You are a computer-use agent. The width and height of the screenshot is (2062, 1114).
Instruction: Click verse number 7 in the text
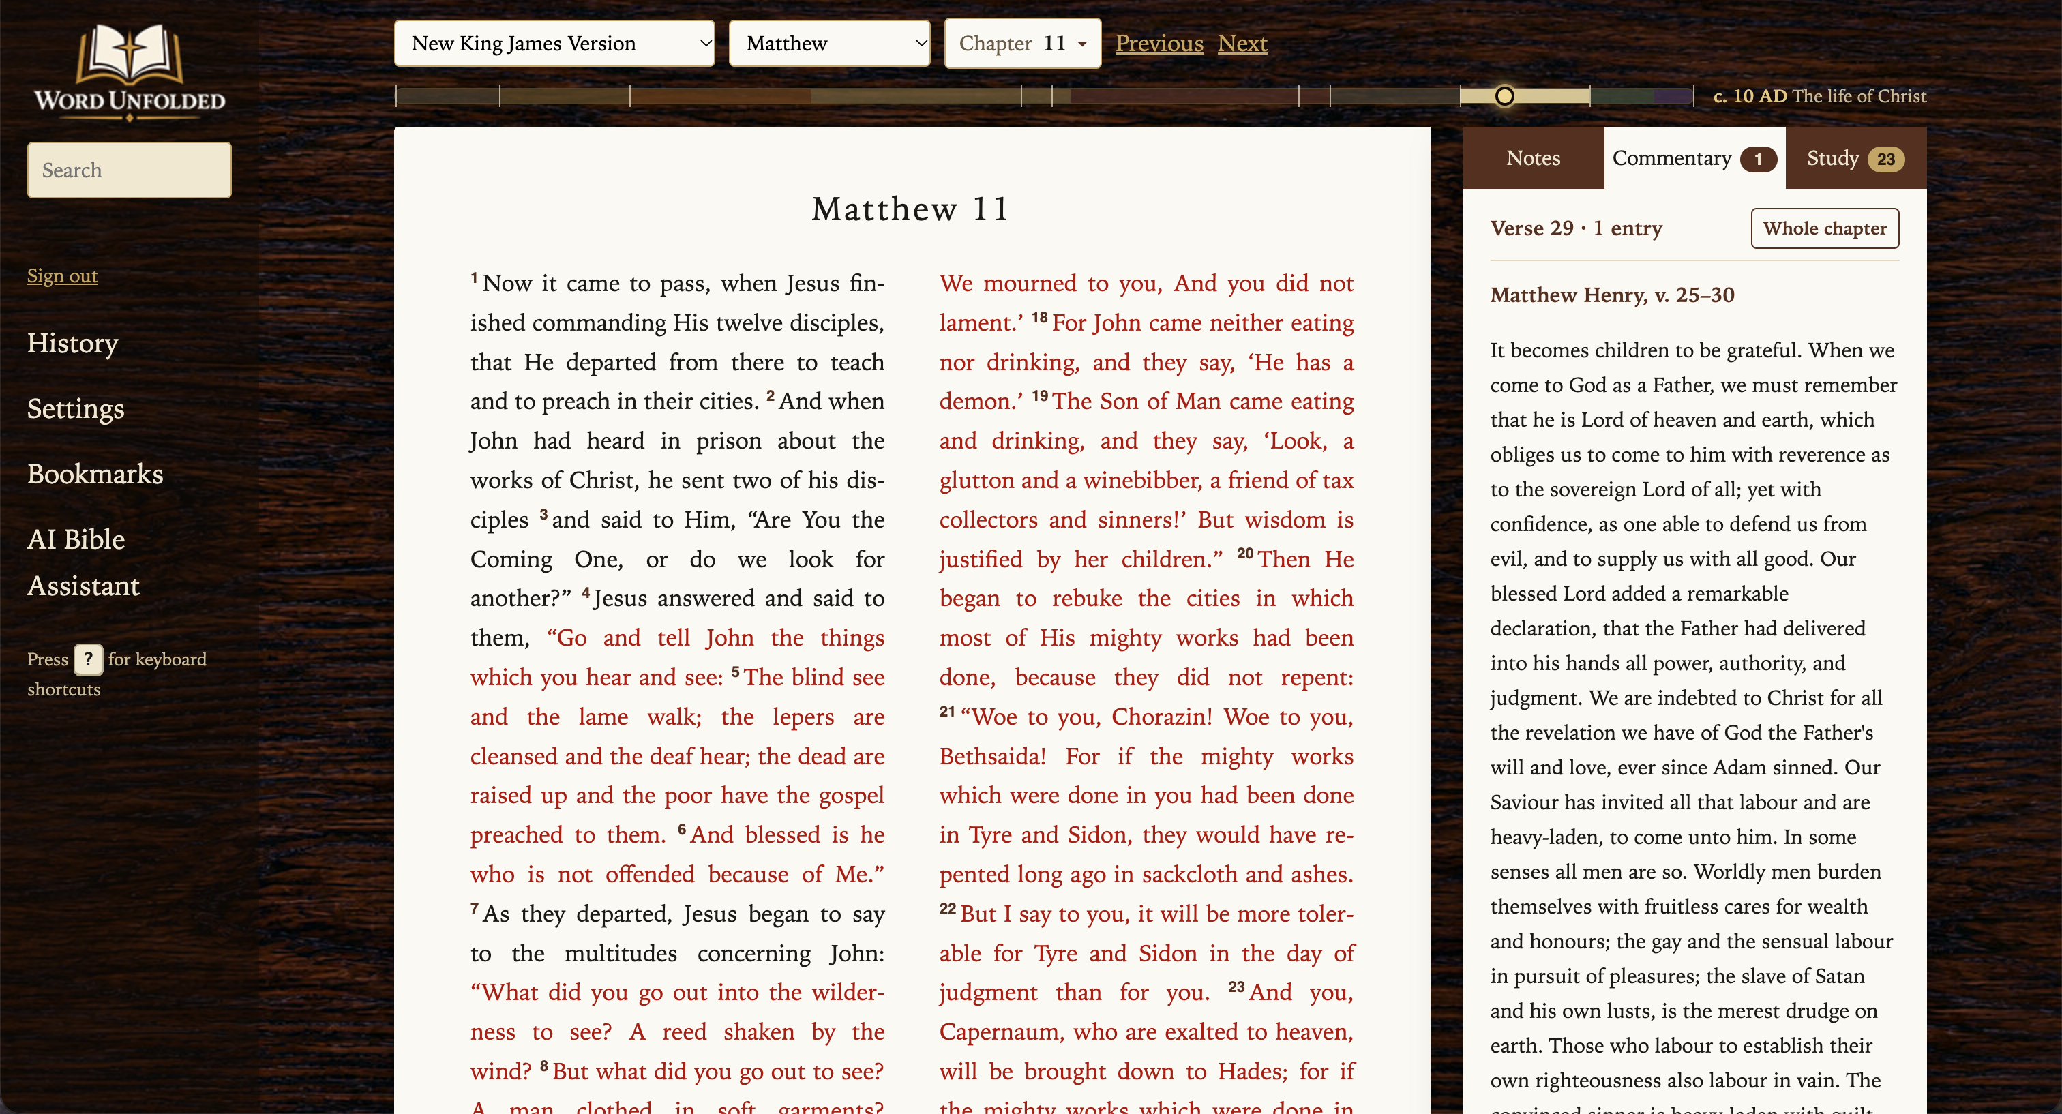point(474,908)
